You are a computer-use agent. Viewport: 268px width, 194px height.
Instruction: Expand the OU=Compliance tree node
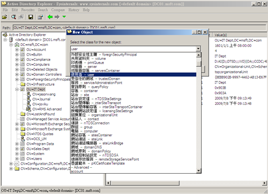coord(17,59)
